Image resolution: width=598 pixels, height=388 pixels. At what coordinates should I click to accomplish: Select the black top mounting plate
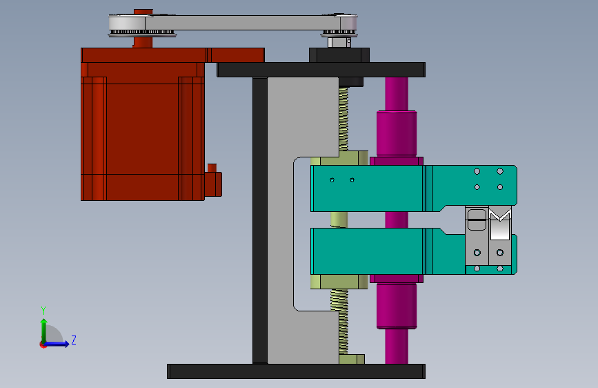pyautogui.click(x=321, y=70)
